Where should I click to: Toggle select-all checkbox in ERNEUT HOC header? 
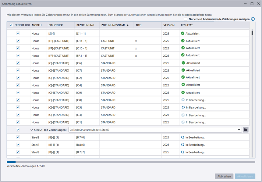pos(11,25)
